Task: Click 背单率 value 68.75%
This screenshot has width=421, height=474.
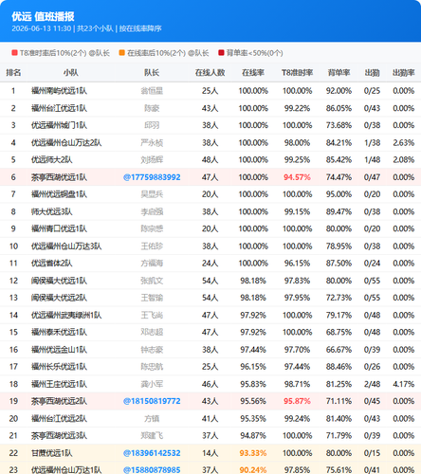Action: (x=339, y=332)
